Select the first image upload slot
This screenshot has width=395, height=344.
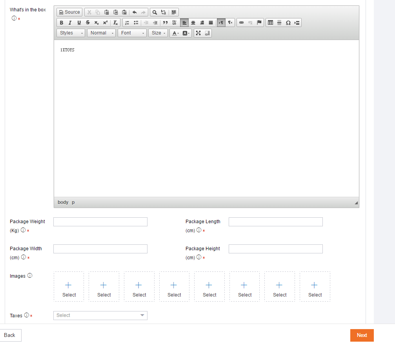[x=69, y=287]
